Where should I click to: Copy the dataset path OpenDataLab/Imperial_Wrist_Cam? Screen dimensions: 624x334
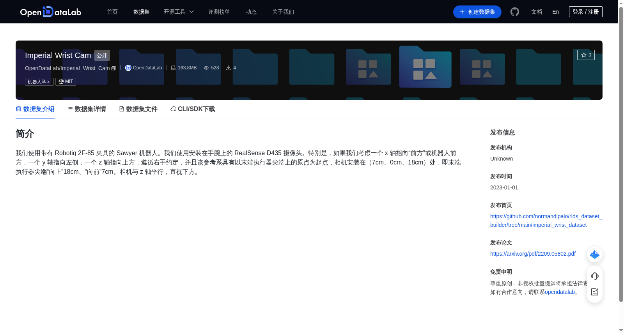(113, 68)
